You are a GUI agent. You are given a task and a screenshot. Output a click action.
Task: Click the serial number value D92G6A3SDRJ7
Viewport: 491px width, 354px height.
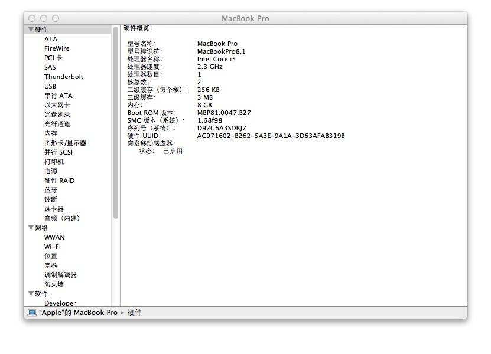click(x=222, y=128)
